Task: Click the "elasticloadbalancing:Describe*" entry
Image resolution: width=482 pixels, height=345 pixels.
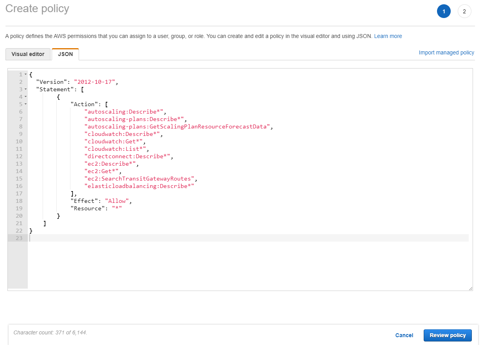Action: click(x=139, y=186)
